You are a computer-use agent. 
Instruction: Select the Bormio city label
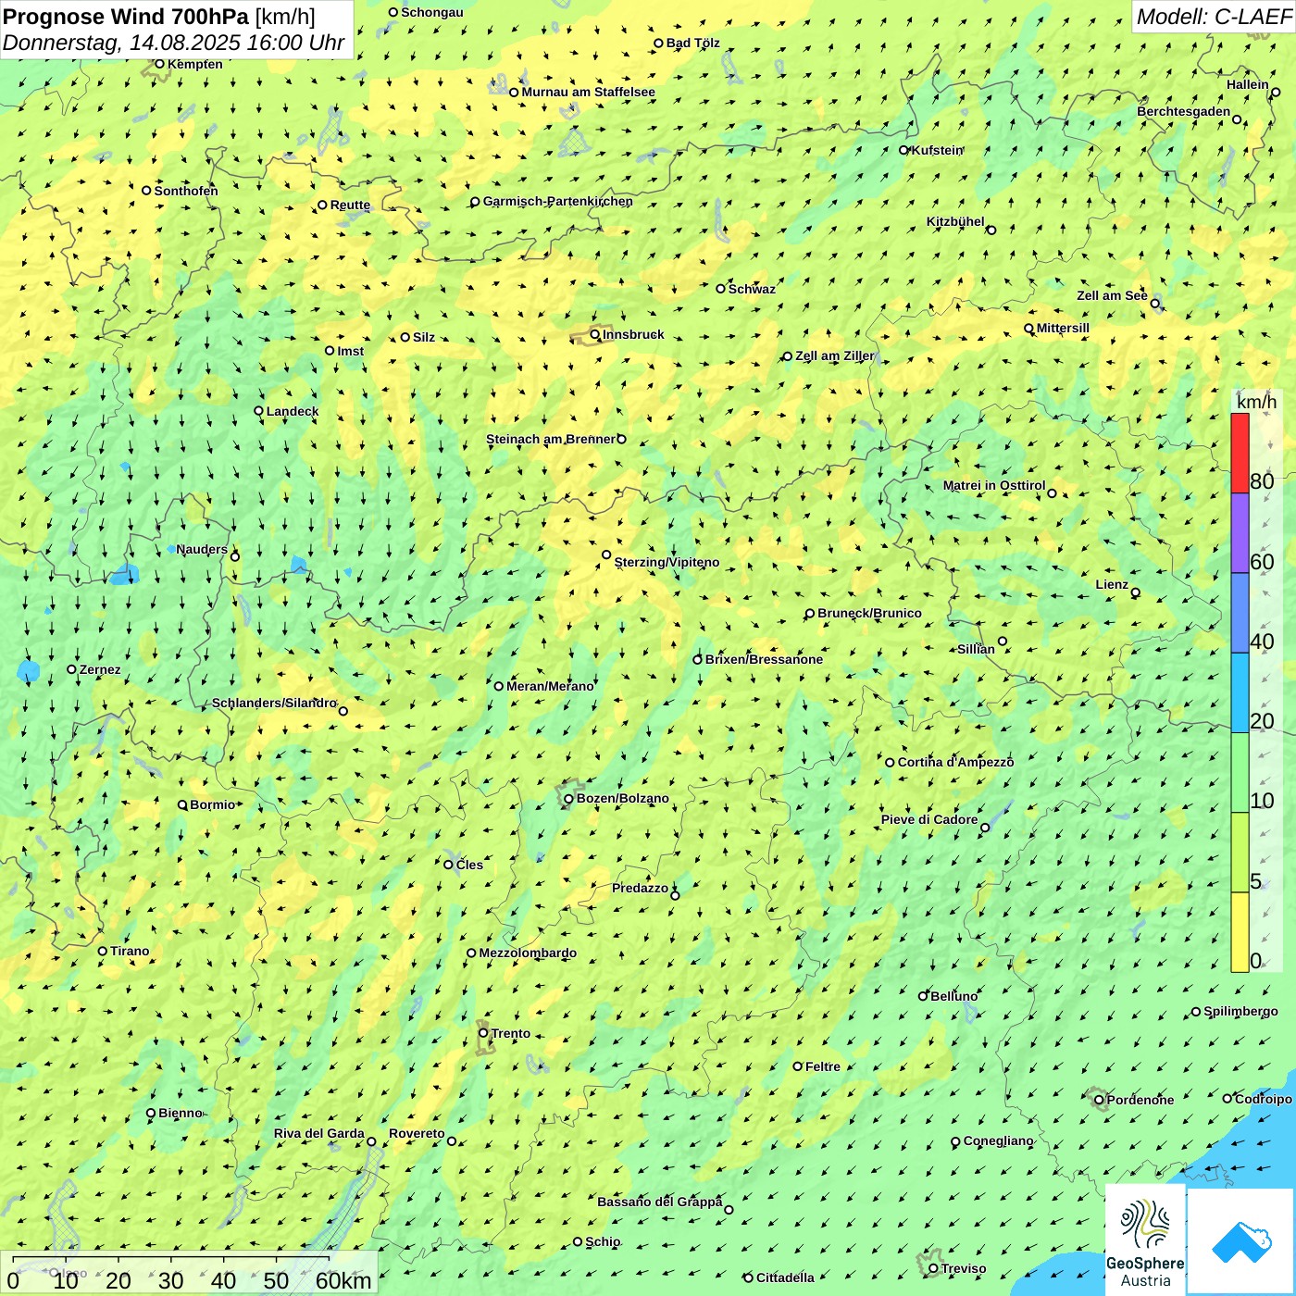point(212,804)
